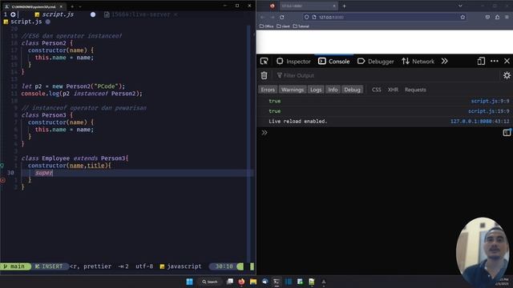Toggle the Errors filter
513x288 pixels.
(268, 90)
